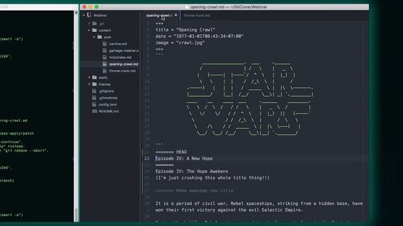The height and width of the screenshot is (226, 403).
Task: Open garbage-masher file in the tree
Action: click(x=123, y=51)
